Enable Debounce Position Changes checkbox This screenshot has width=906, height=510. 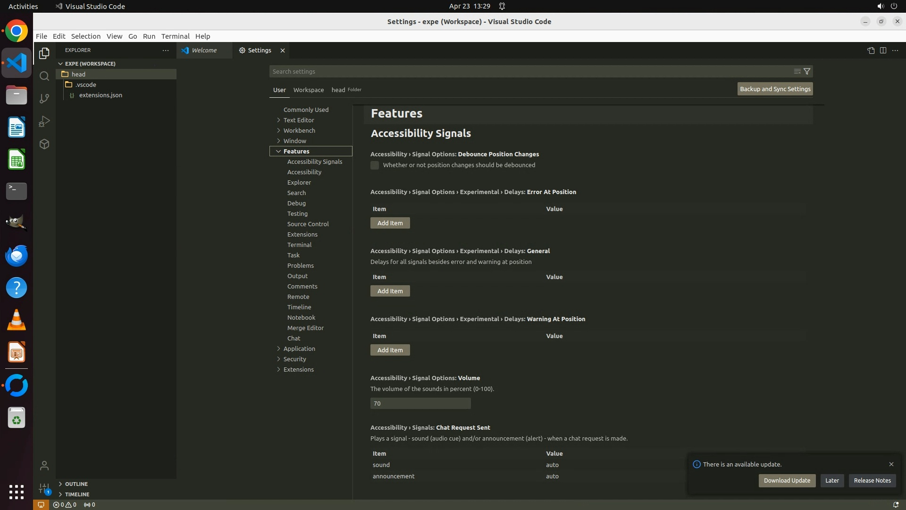click(375, 165)
